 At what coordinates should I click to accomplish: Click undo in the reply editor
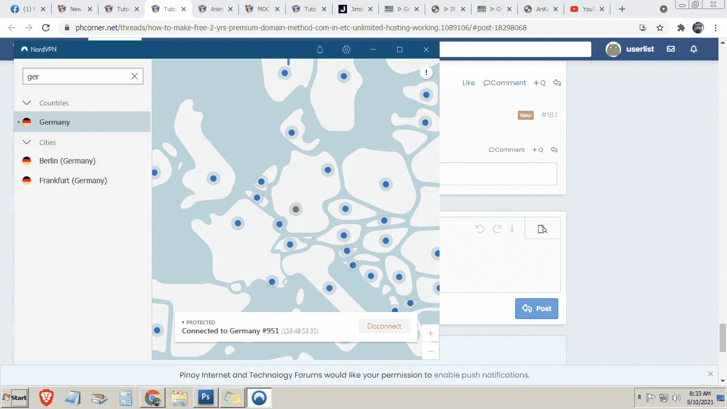480,229
